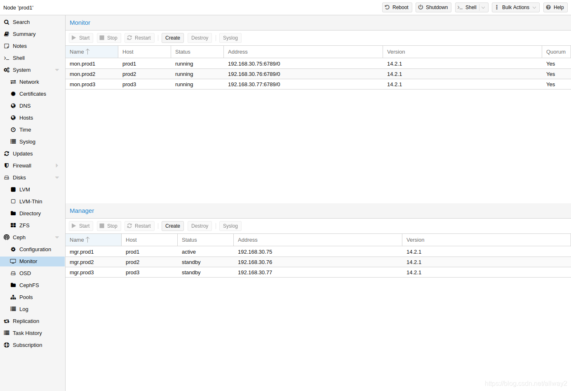
Task: Click the ZFS grid icon
Action: click(13, 226)
